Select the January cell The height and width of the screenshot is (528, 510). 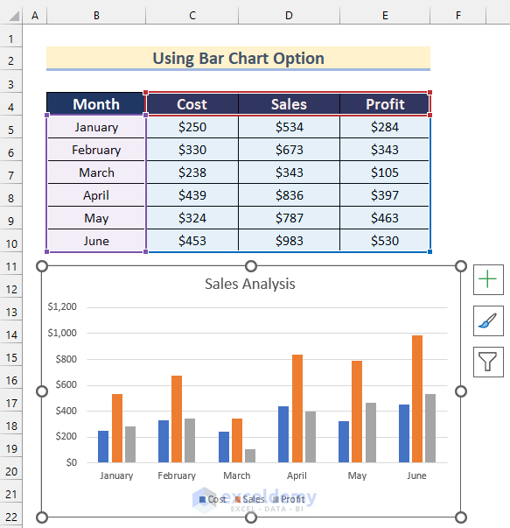coord(96,127)
